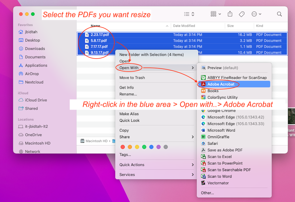Select file 2.23.17.pdf
The height and width of the screenshot is (202, 295).
click(182, 35)
